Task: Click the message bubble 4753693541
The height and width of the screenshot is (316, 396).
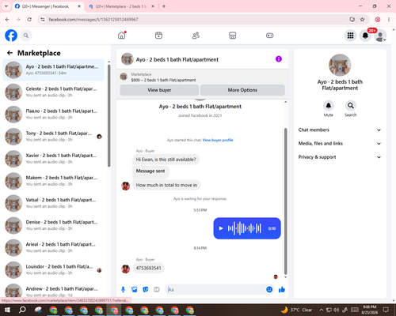Action: [148, 268]
